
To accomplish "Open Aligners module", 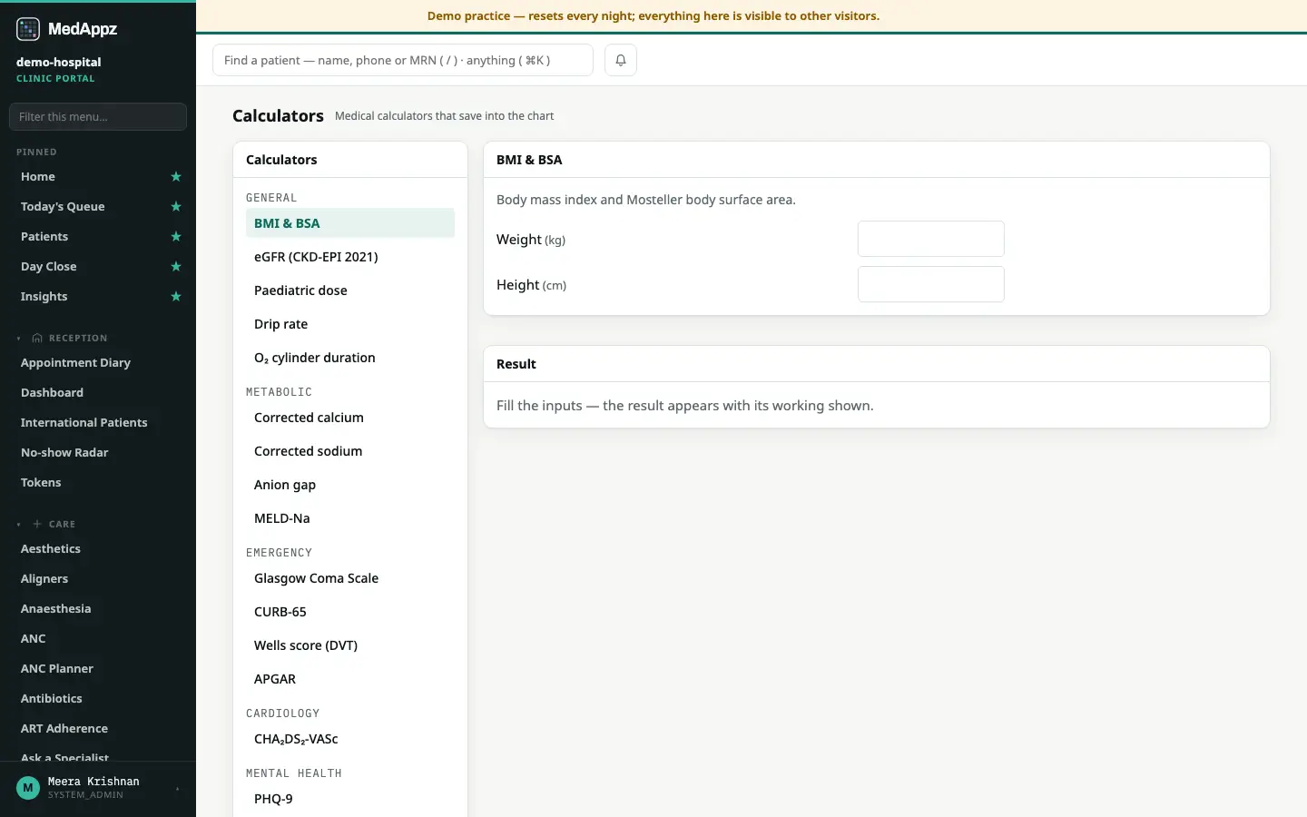I will click(x=44, y=579).
